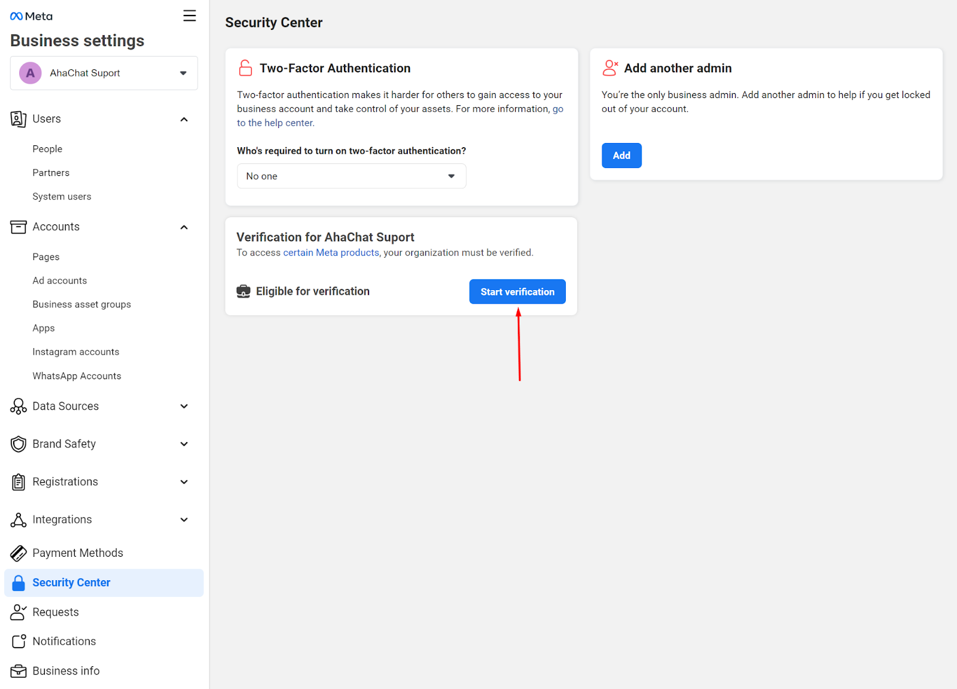The height and width of the screenshot is (689, 957).
Task: Open WhatsApp Accounts
Action: (77, 376)
